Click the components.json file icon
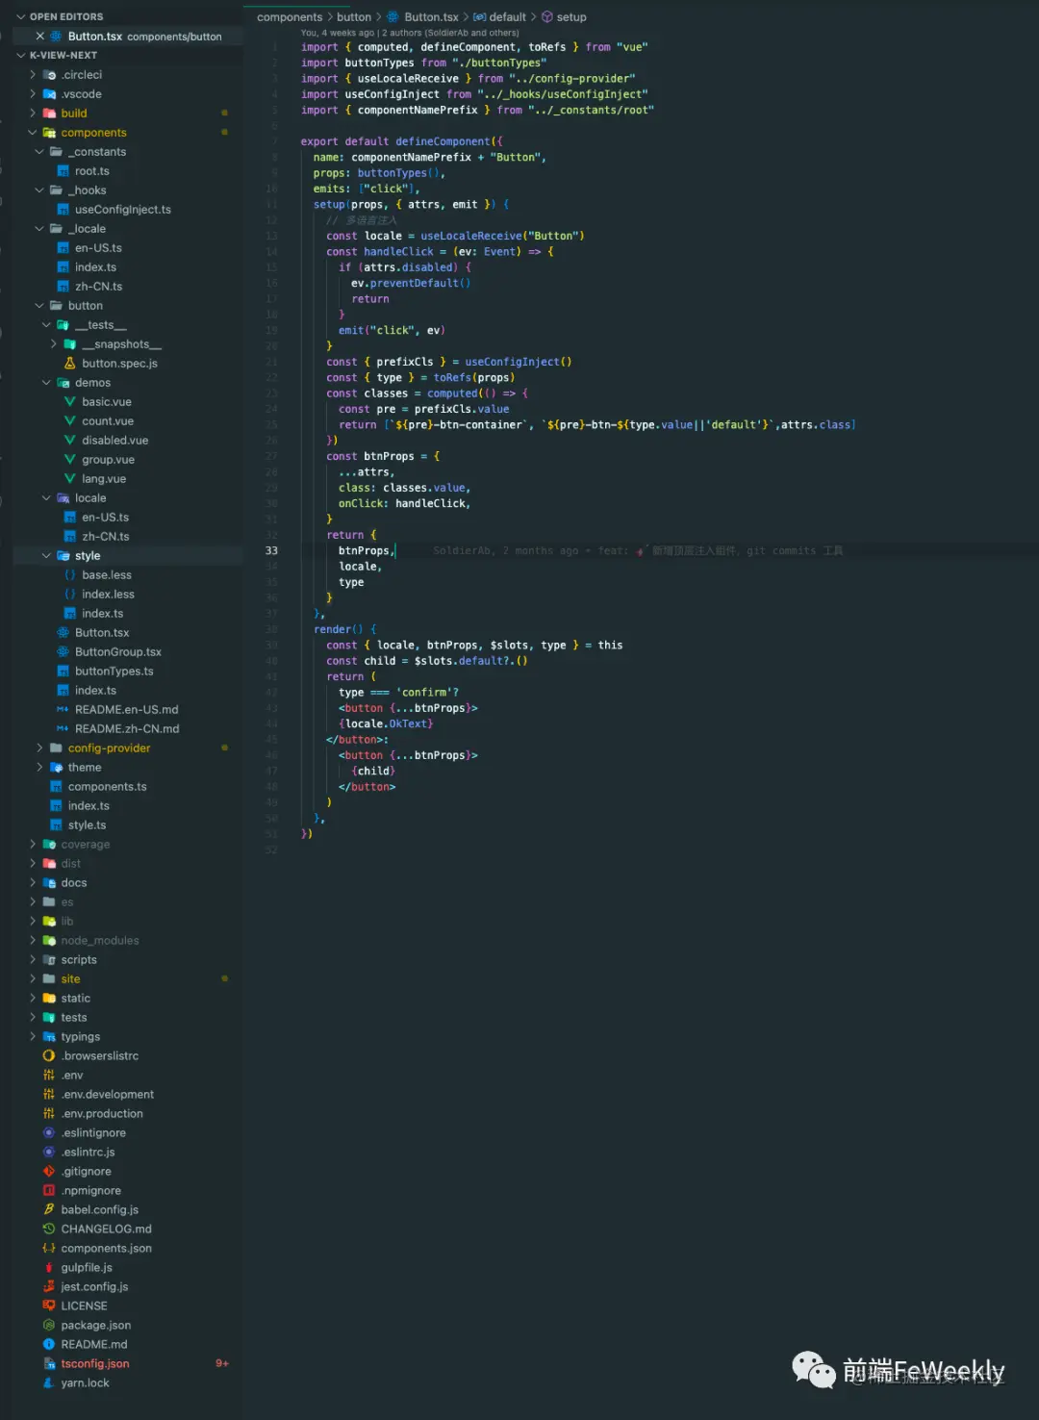 point(49,1248)
